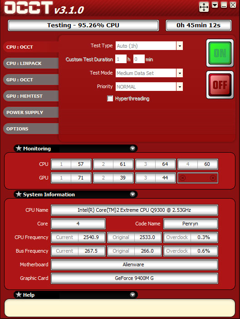The height and width of the screenshot is (319, 240).
Task: Click the left X icon in empty GPU slot
Action: click(x=182, y=178)
